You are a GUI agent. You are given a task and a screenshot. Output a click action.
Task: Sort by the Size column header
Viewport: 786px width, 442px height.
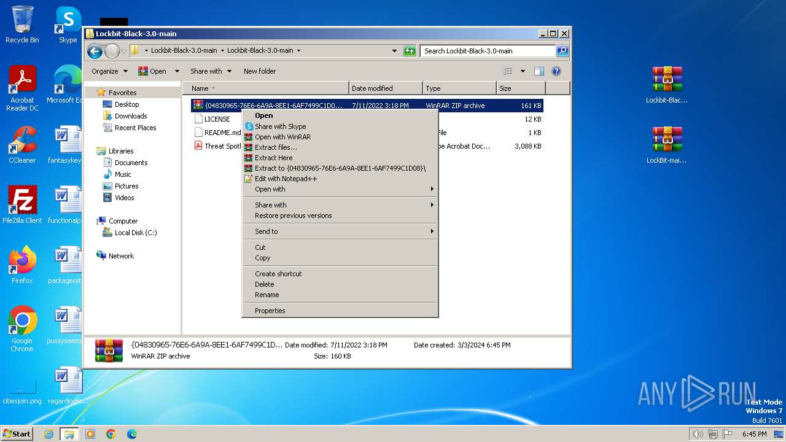tap(521, 88)
